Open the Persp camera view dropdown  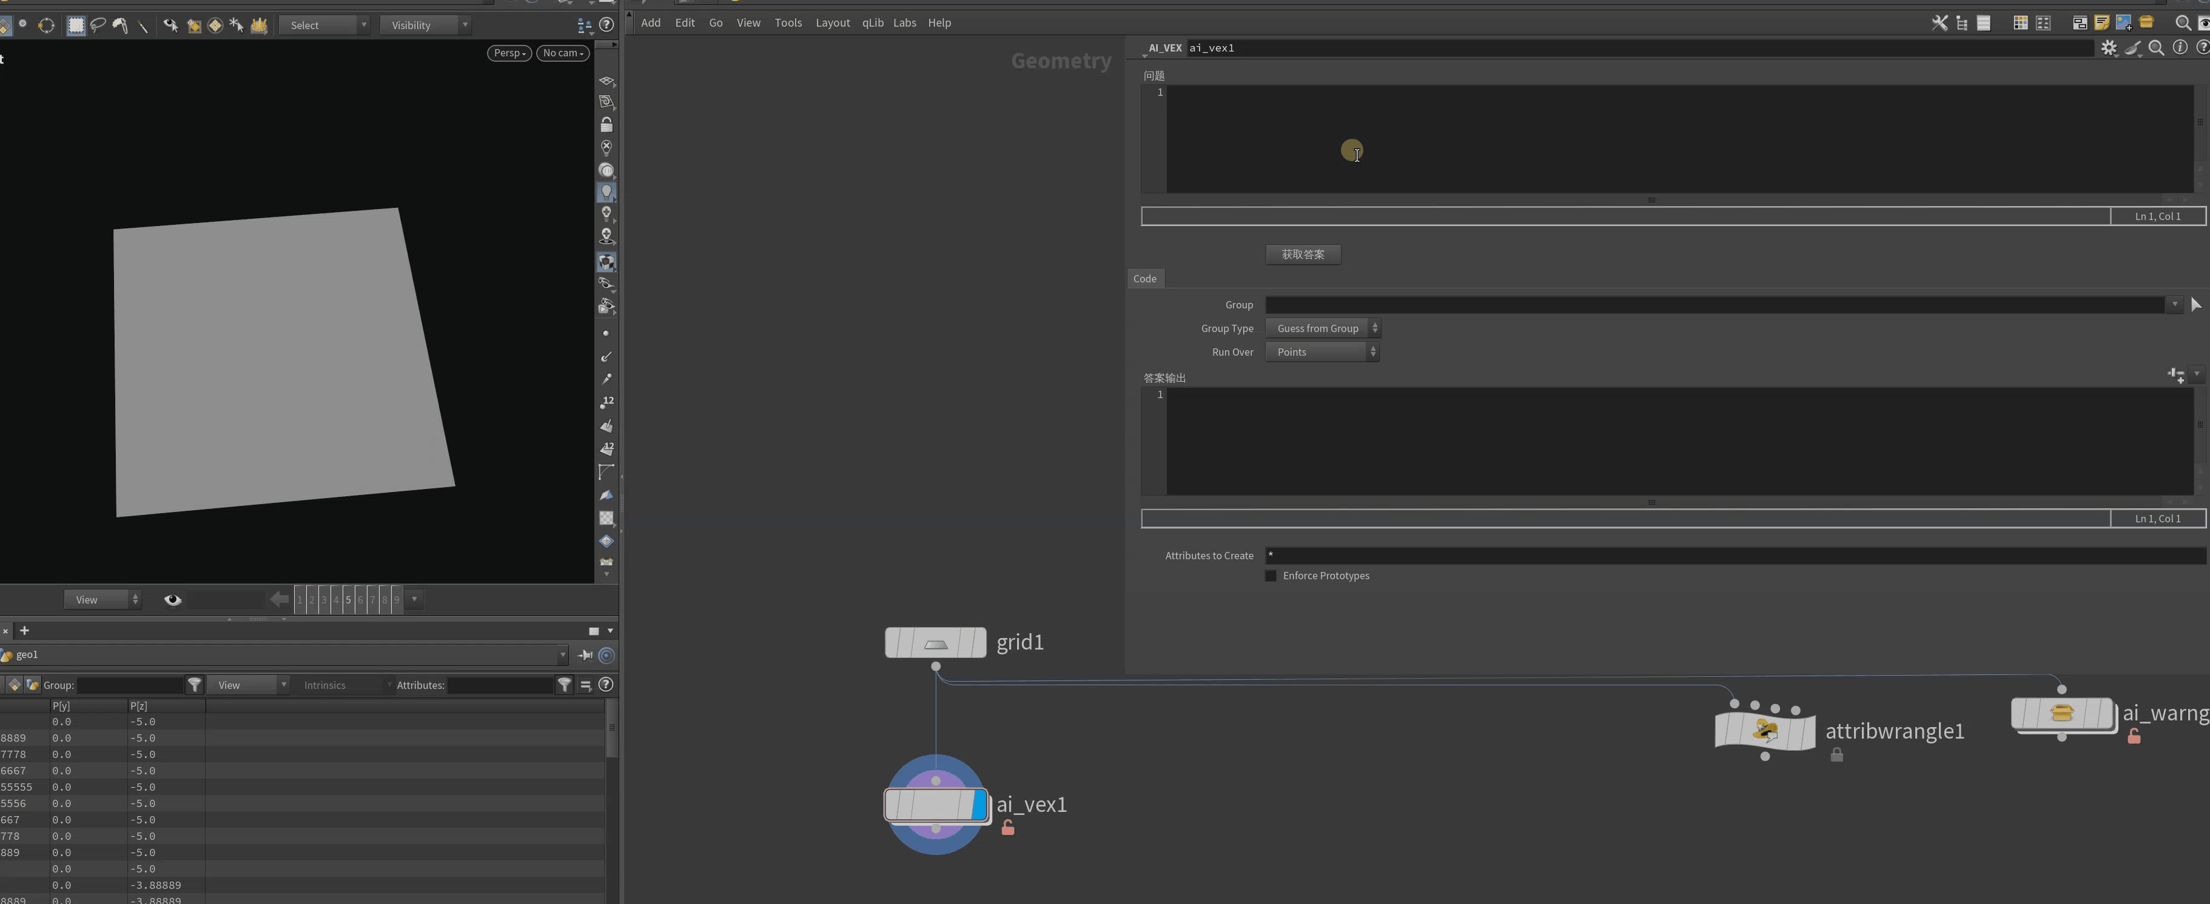[x=509, y=52]
